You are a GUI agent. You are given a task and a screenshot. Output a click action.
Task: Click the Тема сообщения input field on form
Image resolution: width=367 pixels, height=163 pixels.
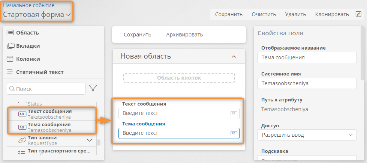pyautogui.click(x=179, y=133)
